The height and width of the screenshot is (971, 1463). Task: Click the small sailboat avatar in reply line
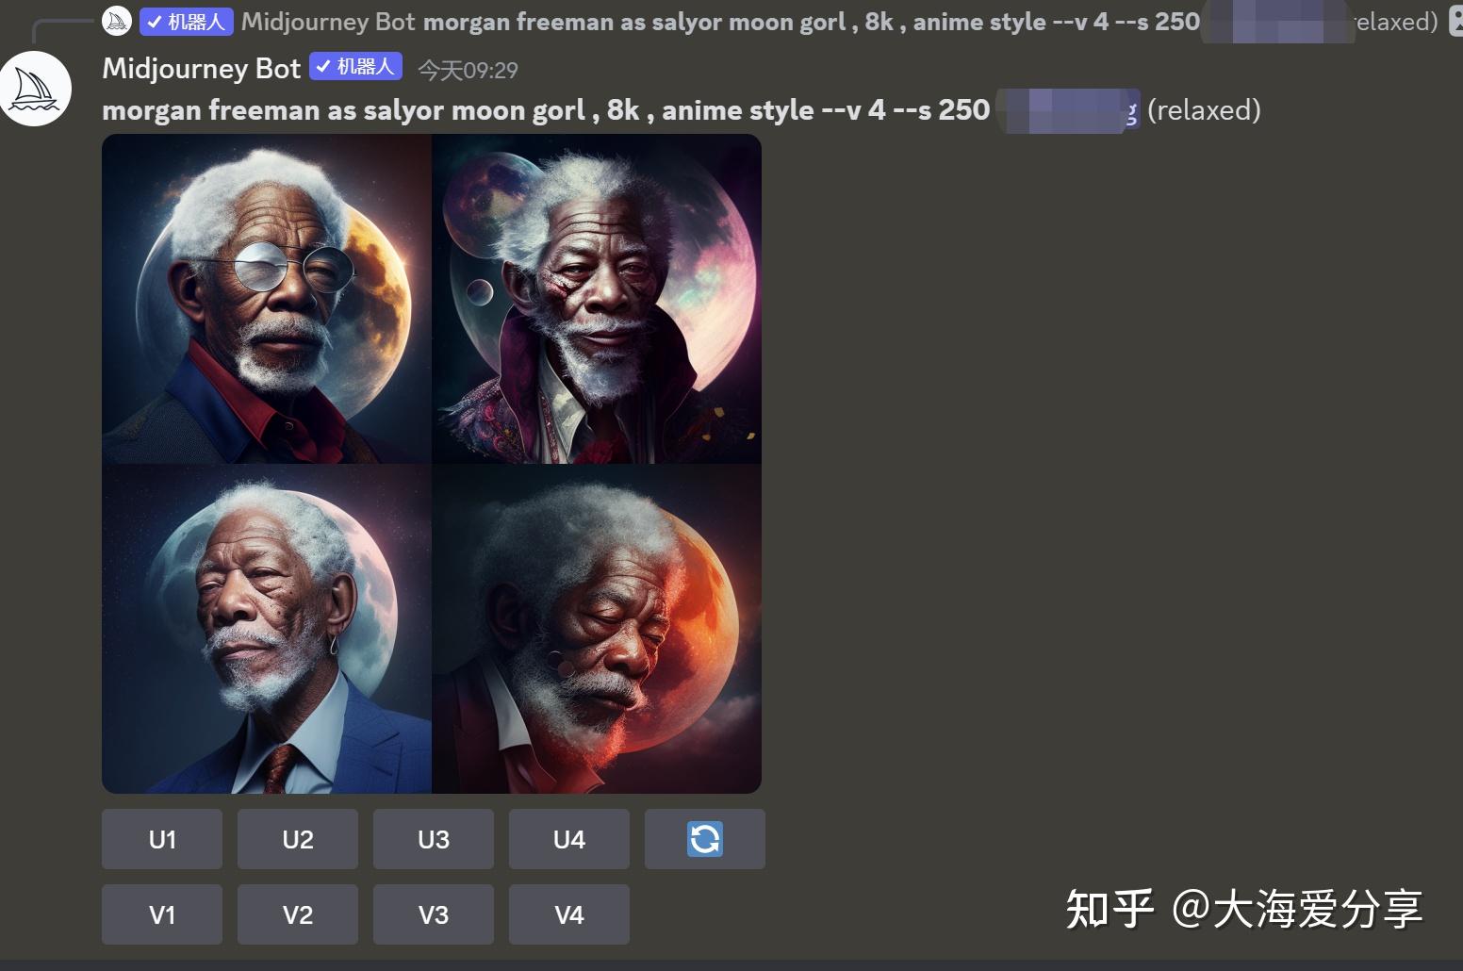tap(117, 21)
